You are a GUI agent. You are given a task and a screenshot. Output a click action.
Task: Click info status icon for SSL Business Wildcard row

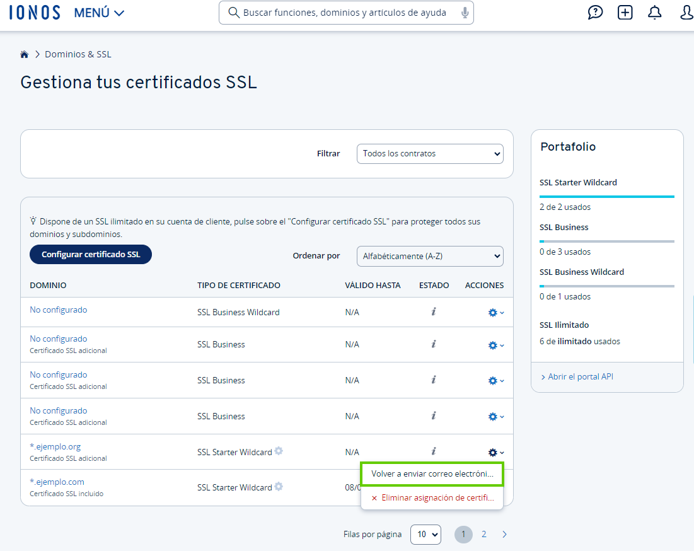pyautogui.click(x=434, y=311)
